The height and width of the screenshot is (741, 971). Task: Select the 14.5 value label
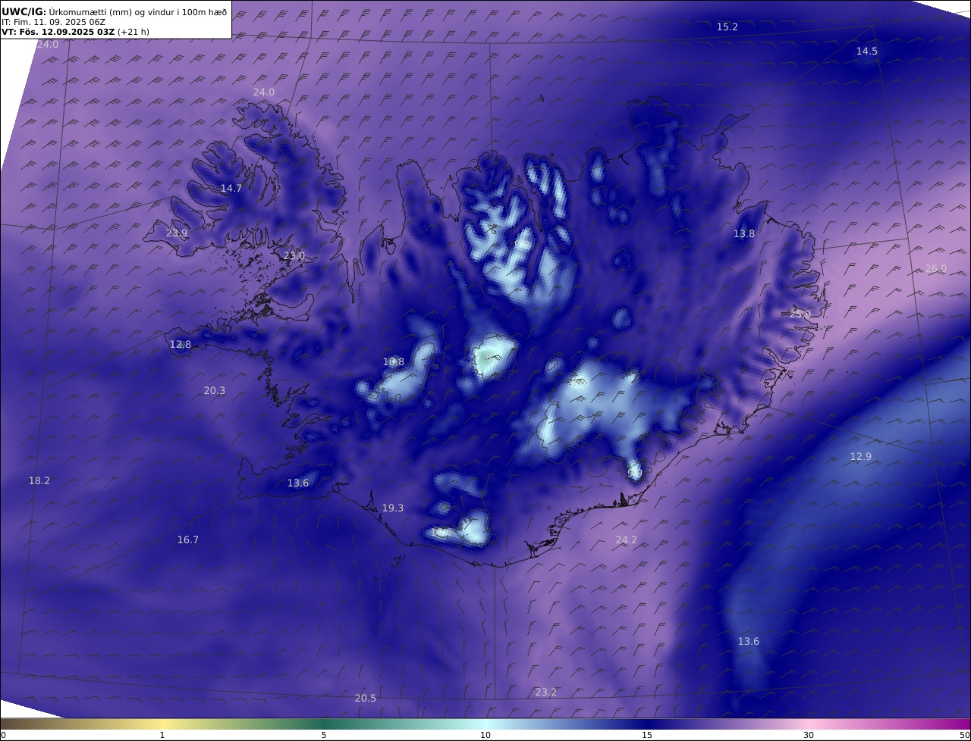867,51
